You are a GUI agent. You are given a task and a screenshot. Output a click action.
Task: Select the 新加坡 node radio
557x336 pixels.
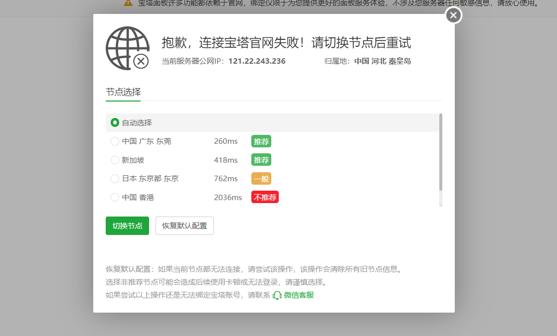point(115,160)
